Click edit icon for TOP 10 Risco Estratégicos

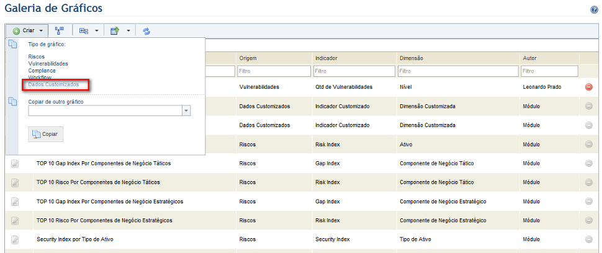pyautogui.click(x=15, y=221)
